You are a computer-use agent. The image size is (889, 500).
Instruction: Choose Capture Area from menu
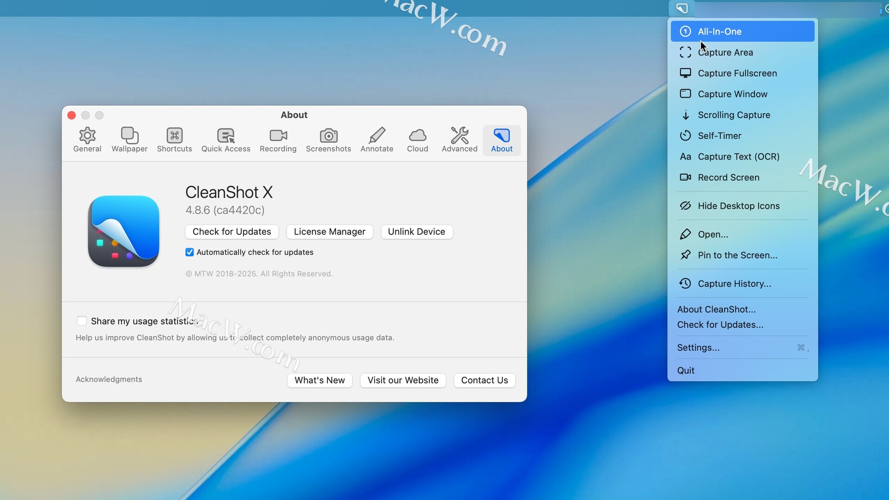pyautogui.click(x=725, y=52)
